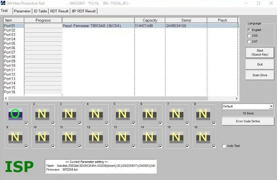Click the SMI Mass Production Tool title icon
277x180 pixels.
(x=3, y=3)
